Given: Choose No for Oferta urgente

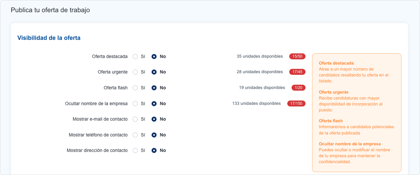Looking at the screenshot, I should coord(154,72).
